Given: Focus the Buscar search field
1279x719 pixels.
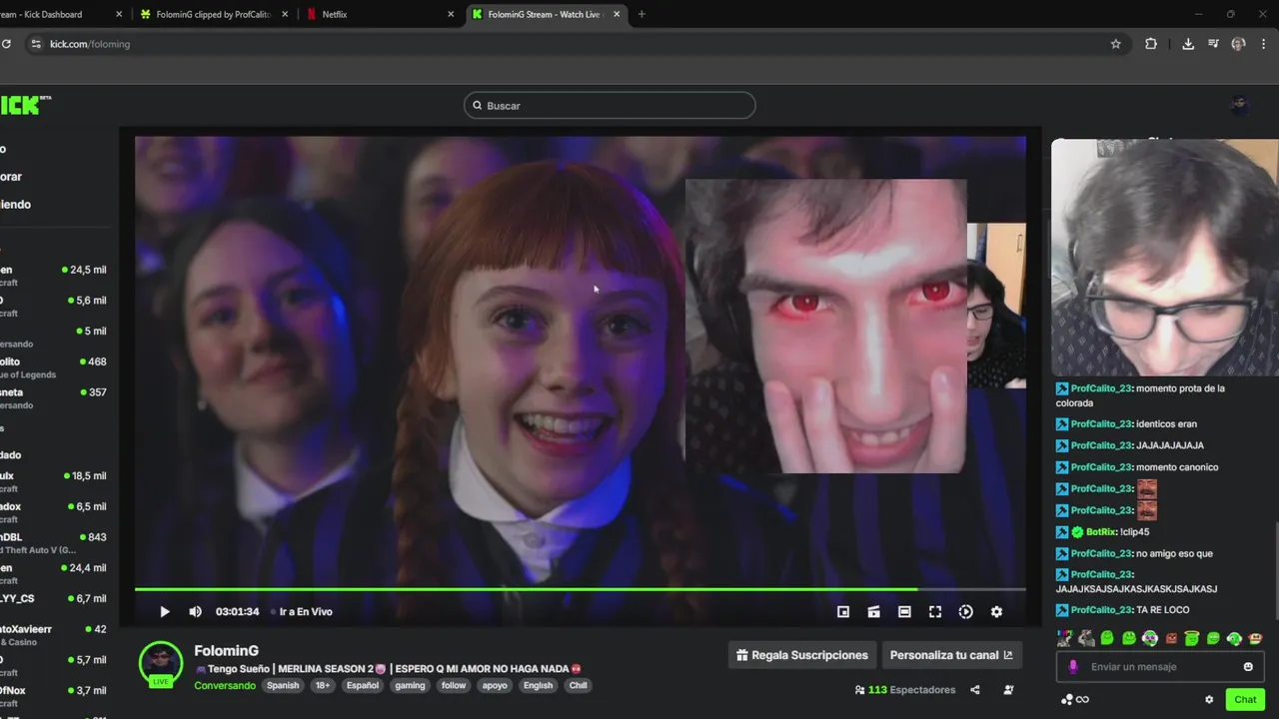Looking at the screenshot, I should pyautogui.click(x=610, y=105).
